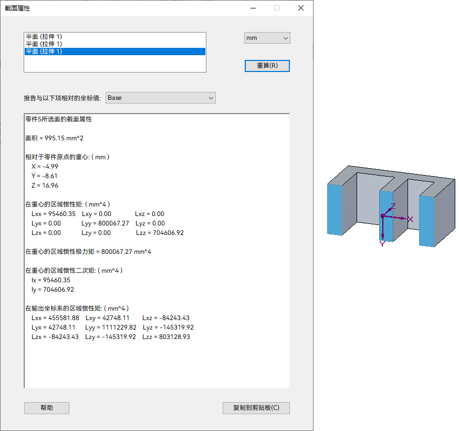Image resolution: width=459 pixels, height=431 pixels.
Task: Close the 截面属性 dialog window
Action: (301, 8)
